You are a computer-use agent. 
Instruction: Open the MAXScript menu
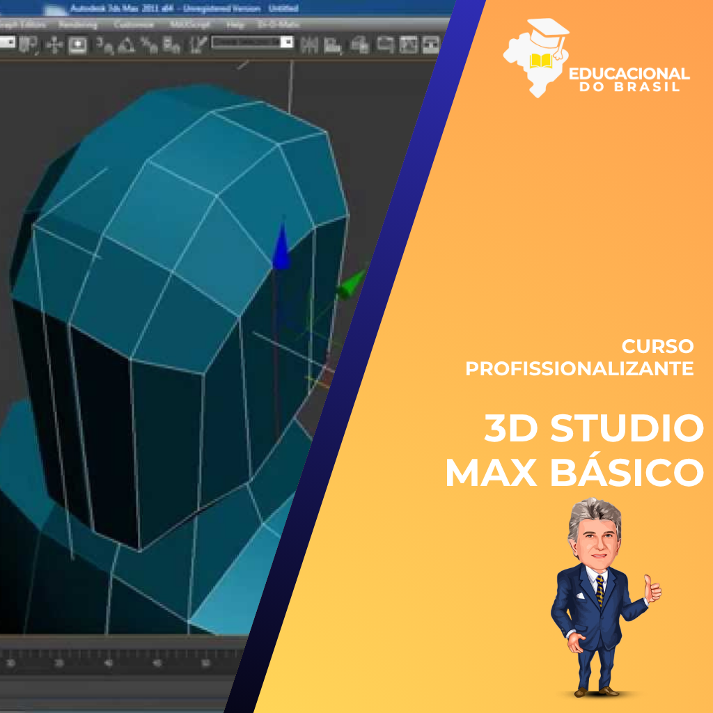click(191, 24)
